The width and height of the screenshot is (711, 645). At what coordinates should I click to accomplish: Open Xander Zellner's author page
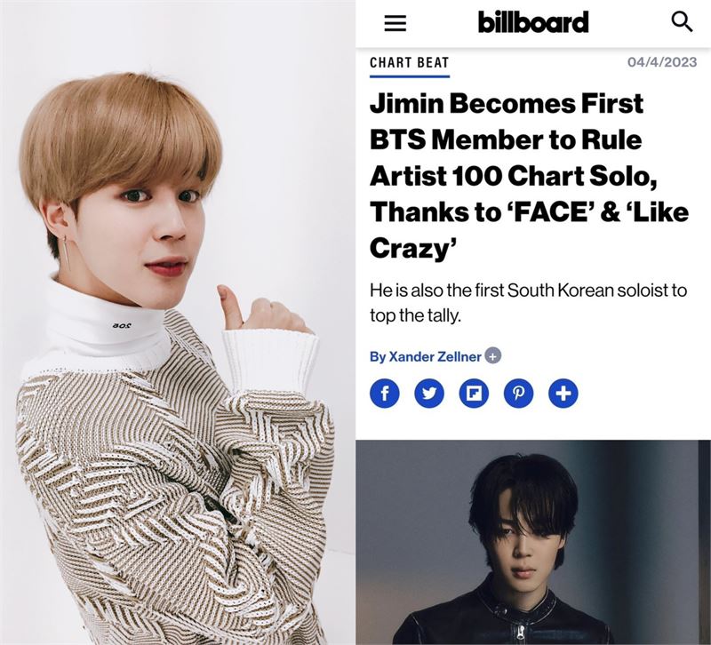435,357
